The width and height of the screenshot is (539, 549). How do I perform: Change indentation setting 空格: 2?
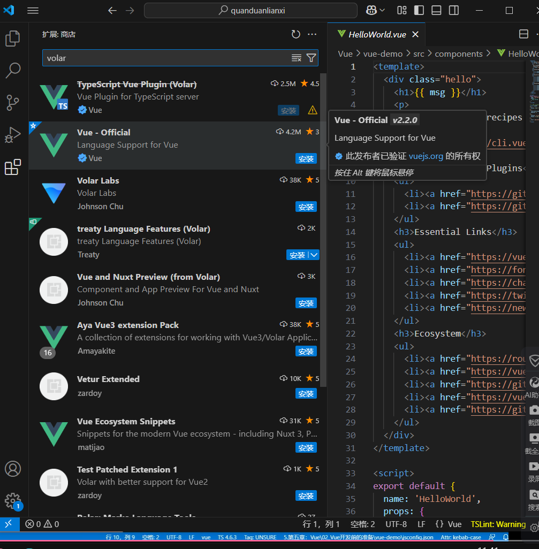[362, 524]
